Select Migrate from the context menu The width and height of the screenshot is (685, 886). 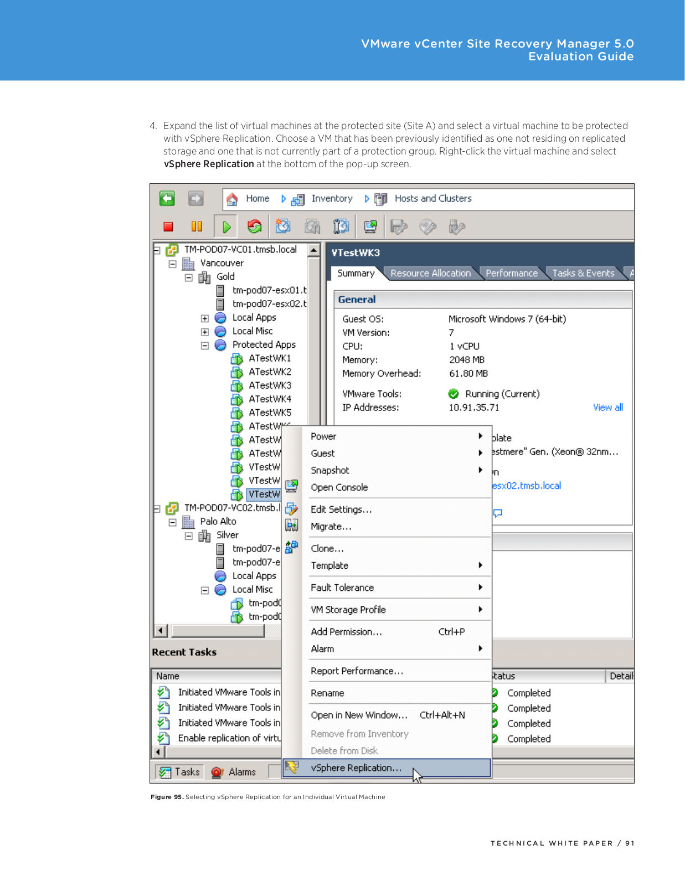tap(387, 527)
